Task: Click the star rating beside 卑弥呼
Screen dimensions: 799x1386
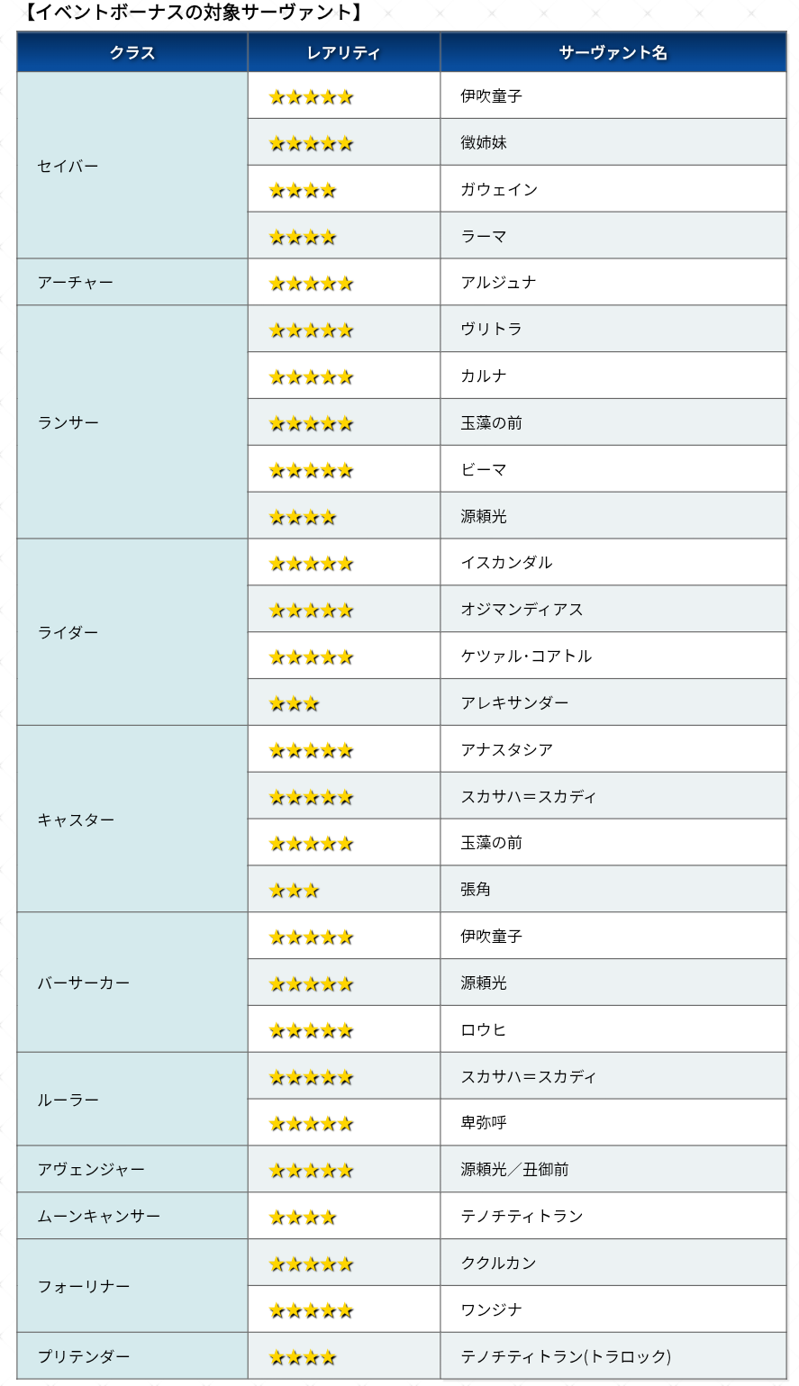Action: [311, 1124]
